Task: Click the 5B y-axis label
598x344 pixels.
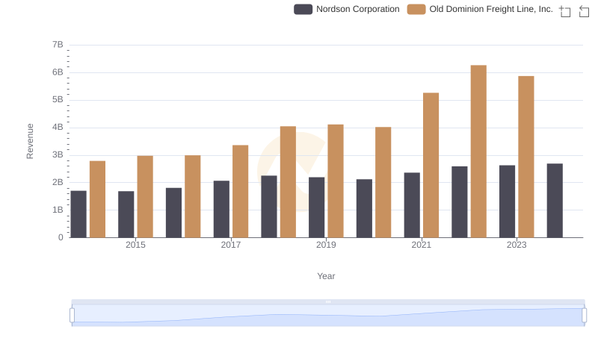Action: [x=58, y=100]
